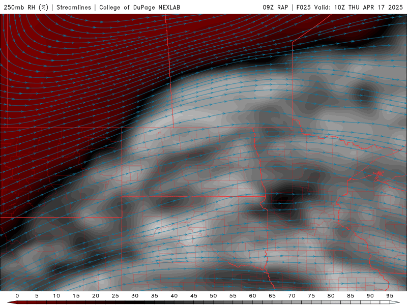Click the '35' color scale label
407x305 pixels.
155,296
